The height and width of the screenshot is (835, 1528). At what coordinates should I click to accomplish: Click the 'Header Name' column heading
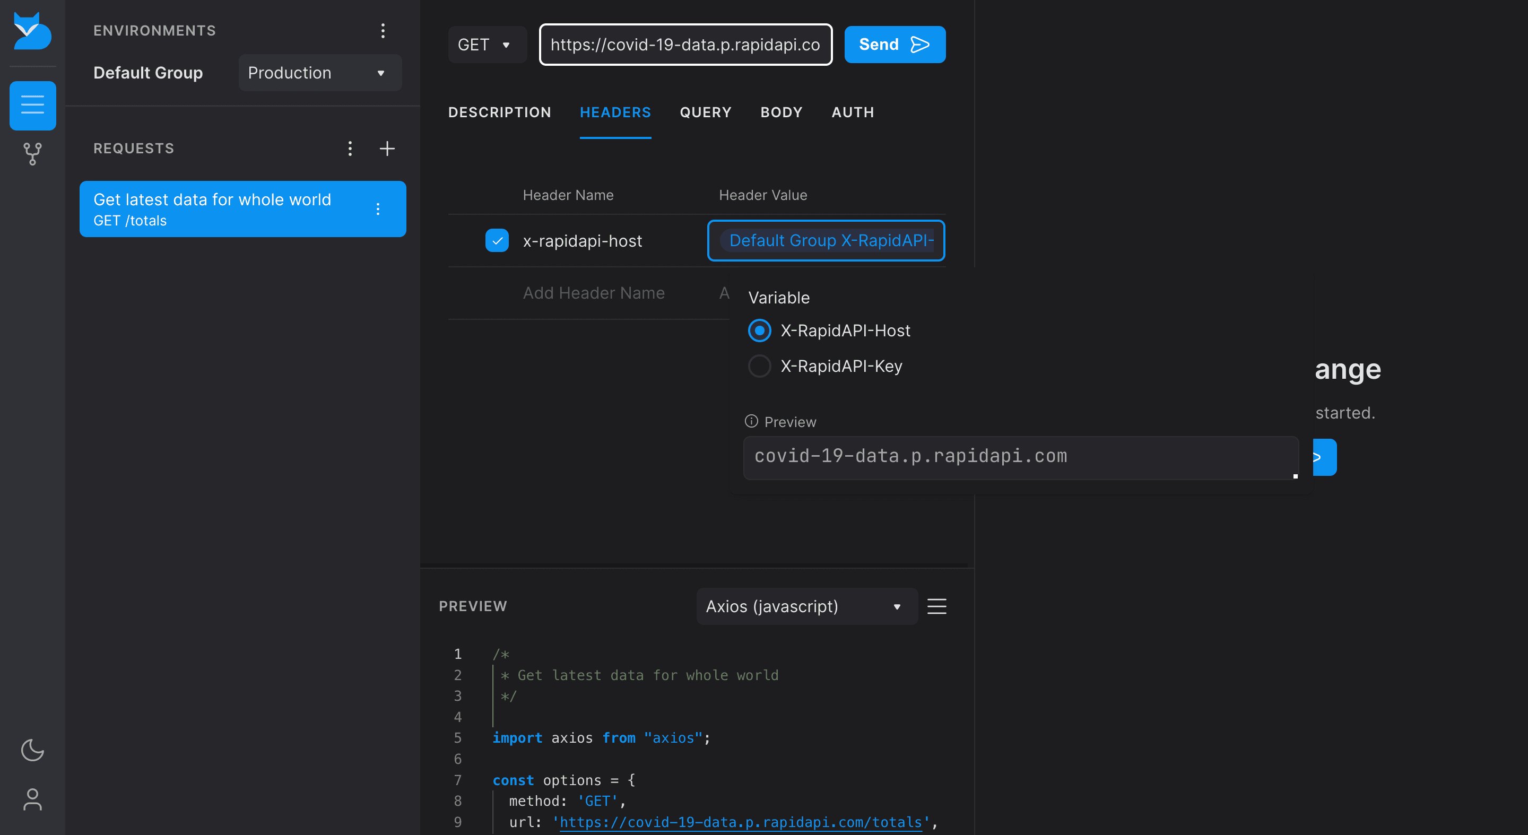[568, 195]
